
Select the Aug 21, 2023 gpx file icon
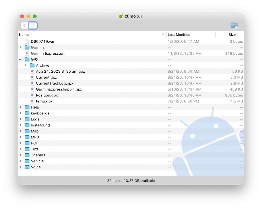click(x=32, y=71)
